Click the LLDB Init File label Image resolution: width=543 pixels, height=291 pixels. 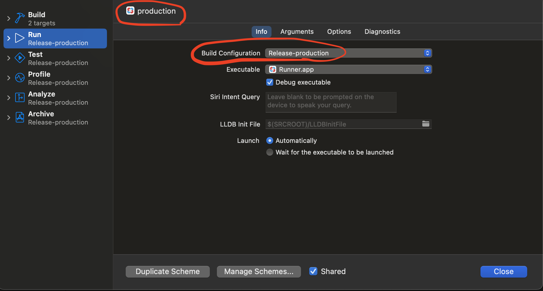tap(240, 124)
